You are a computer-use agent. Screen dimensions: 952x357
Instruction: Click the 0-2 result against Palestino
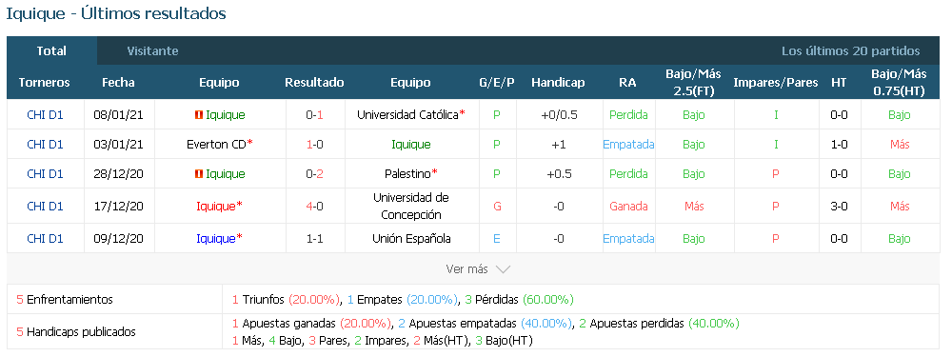[x=314, y=174]
